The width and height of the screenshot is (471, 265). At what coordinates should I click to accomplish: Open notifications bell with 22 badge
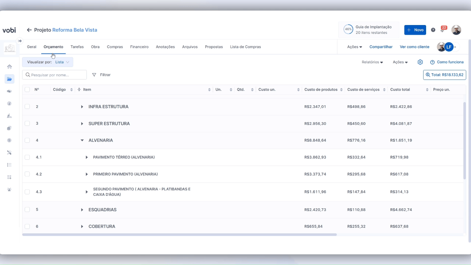click(x=443, y=29)
